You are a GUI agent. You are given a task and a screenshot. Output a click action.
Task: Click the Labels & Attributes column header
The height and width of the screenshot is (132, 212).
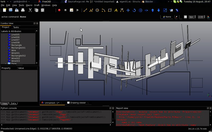click(x=18, y=31)
